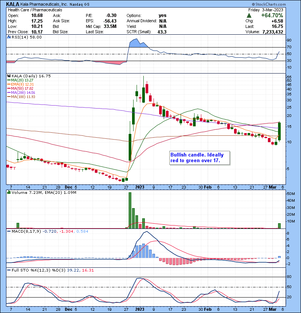Click the candlestick icon beside KALA (Daily)

9,76
